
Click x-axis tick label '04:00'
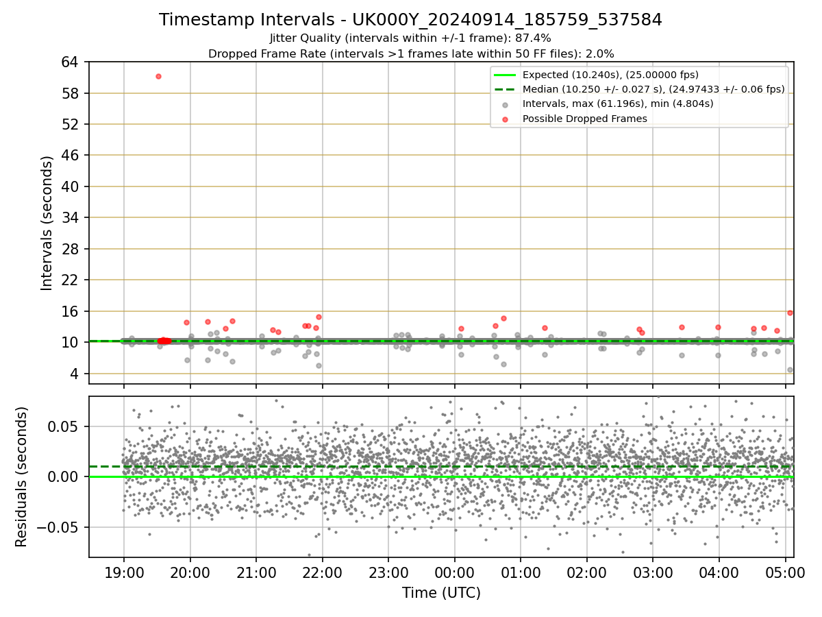719,572
